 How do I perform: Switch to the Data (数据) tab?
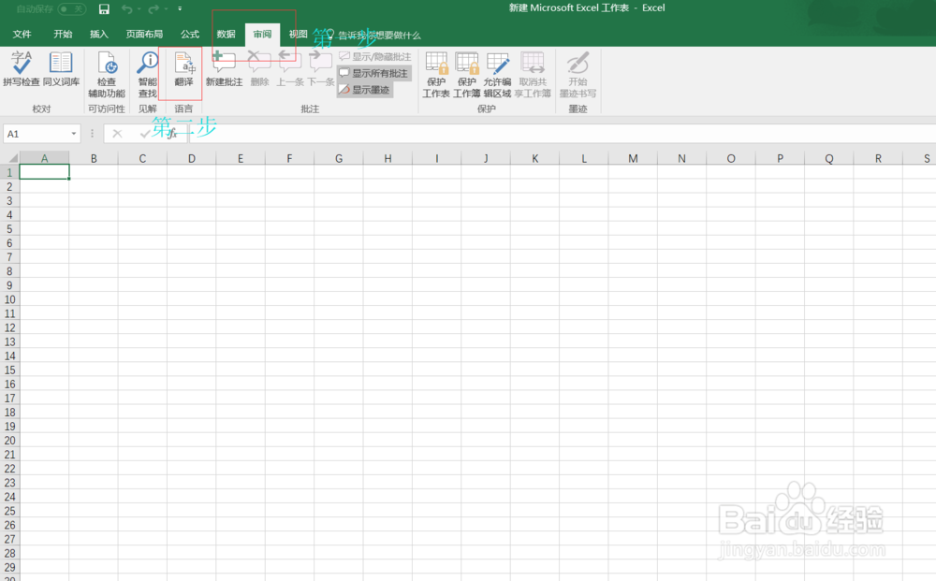pos(226,34)
